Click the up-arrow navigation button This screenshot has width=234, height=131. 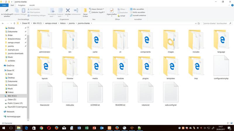[x=13, y=23]
